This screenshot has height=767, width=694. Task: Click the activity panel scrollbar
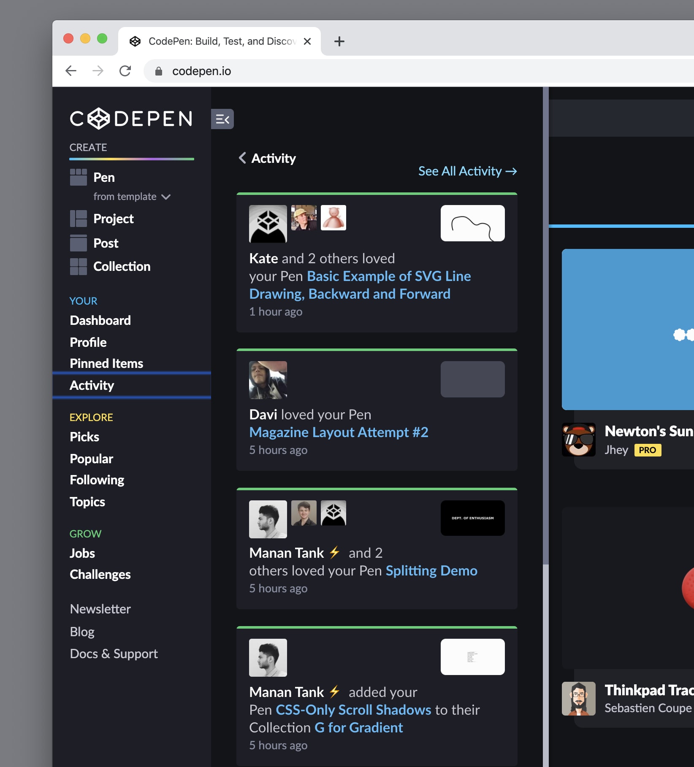546,325
